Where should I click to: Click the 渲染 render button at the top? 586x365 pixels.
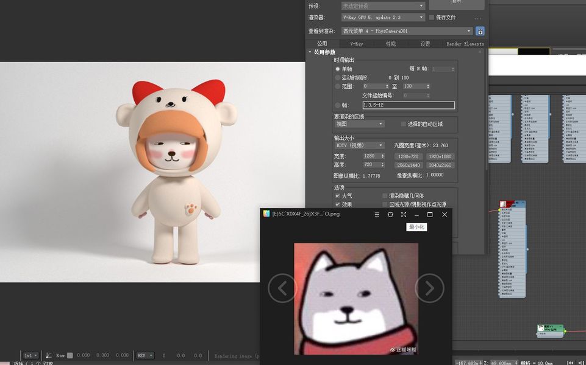click(x=456, y=4)
